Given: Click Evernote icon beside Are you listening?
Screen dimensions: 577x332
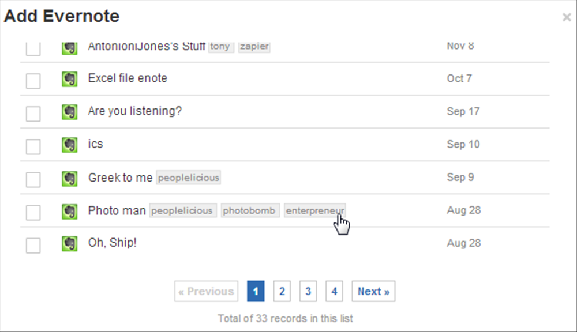Looking at the screenshot, I should pyautogui.click(x=70, y=112).
